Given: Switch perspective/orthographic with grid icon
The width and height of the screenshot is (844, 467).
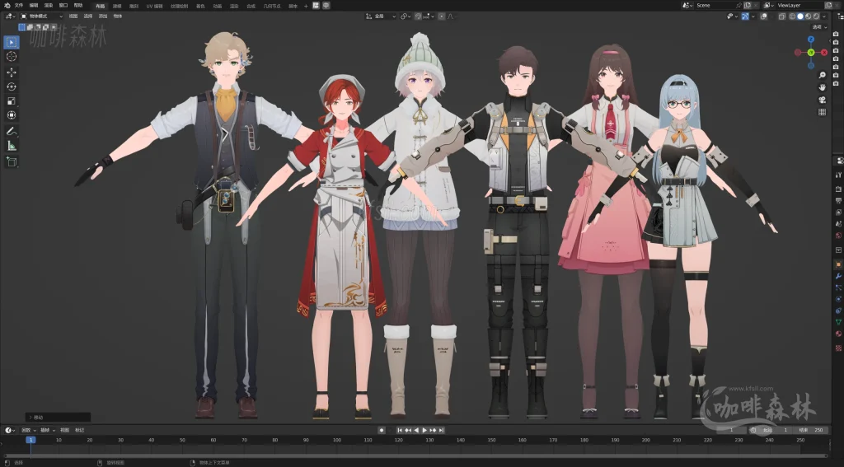Looking at the screenshot, I should (822, 112).
